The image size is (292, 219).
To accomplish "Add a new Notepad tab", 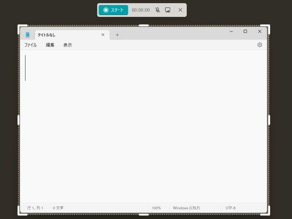I will point(117,35).
